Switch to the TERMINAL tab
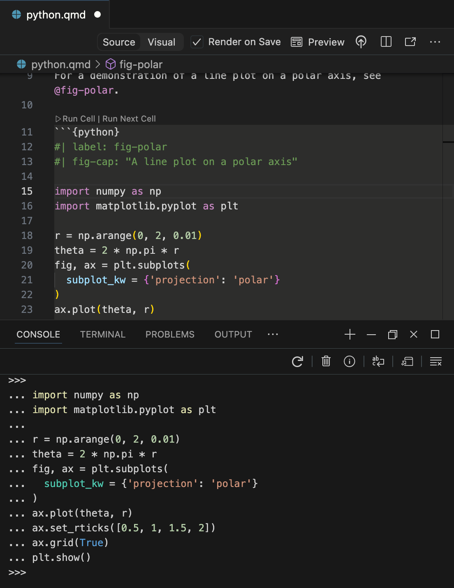Viewport: 454px width, 588px height. (x=103, y=334)
